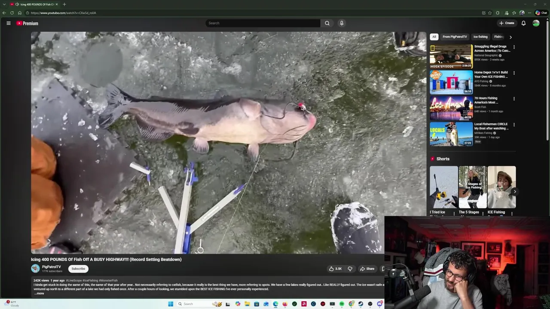Mute the tab using the speaker icon
The height and width of the screenshot is (309, 550).
coord(17,4)
